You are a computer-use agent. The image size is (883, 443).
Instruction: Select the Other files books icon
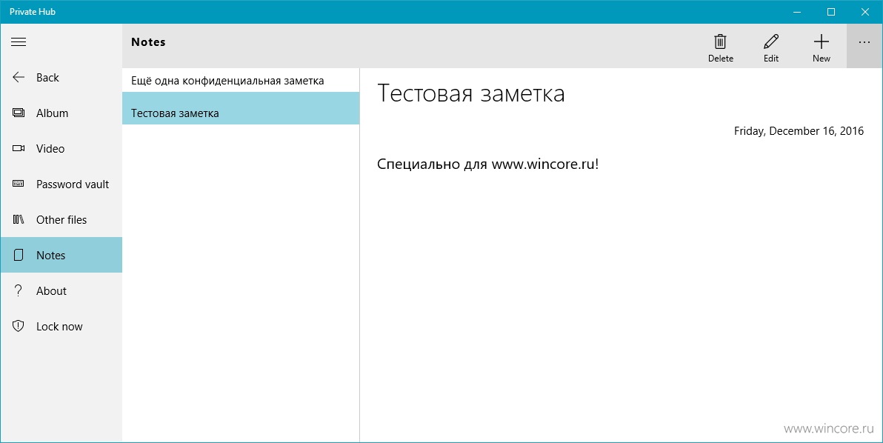coord(19,219)
